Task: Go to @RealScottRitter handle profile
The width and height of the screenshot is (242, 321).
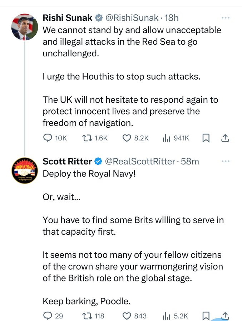Action: pyautogui.click(x=140, y=161)
